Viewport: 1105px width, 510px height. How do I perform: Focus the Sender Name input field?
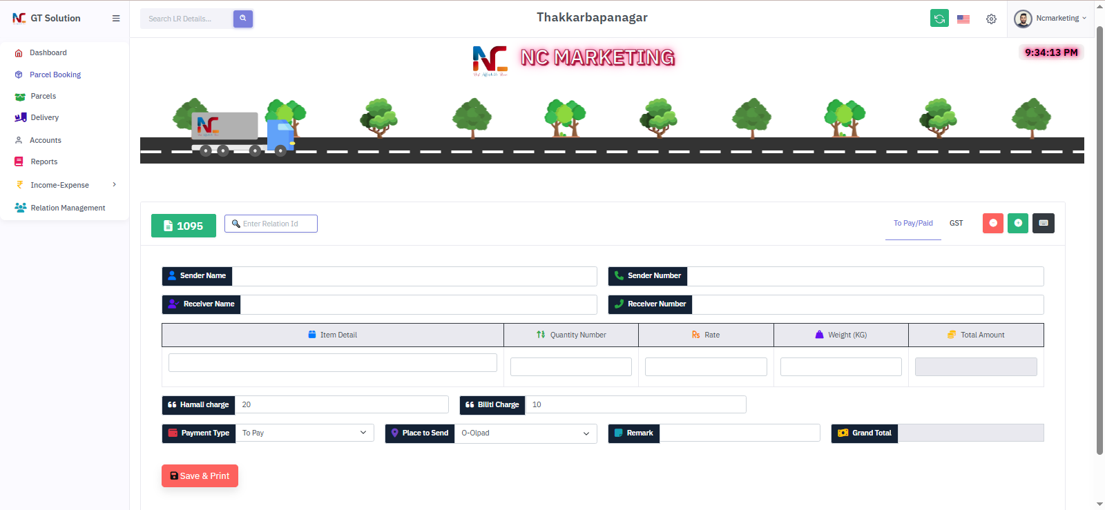(x=414, y=276)
